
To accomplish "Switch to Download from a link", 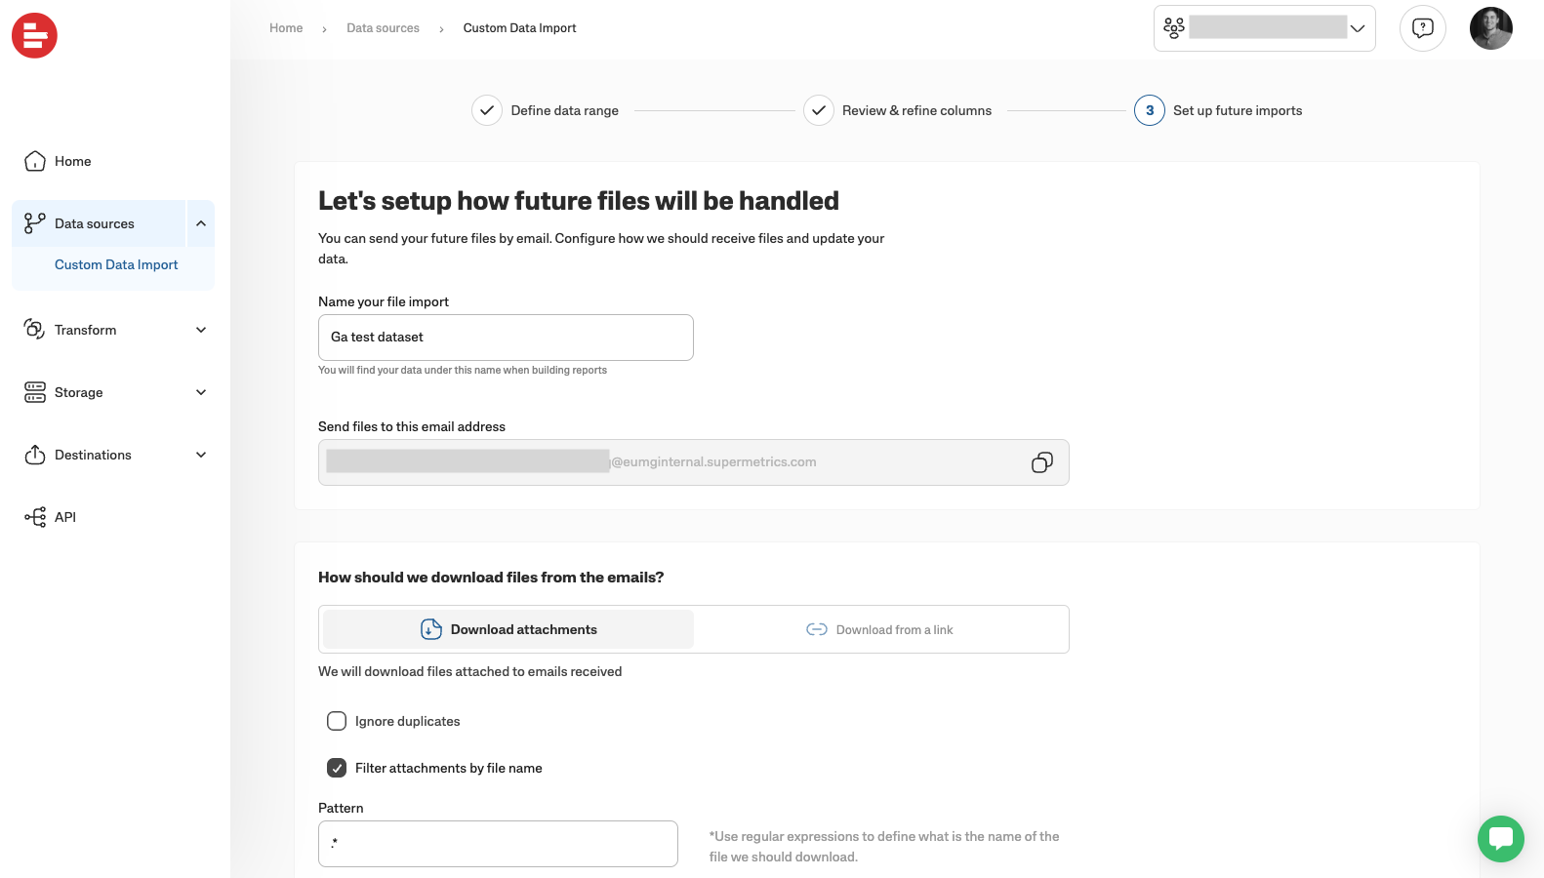I will click(x=880, y=629).
